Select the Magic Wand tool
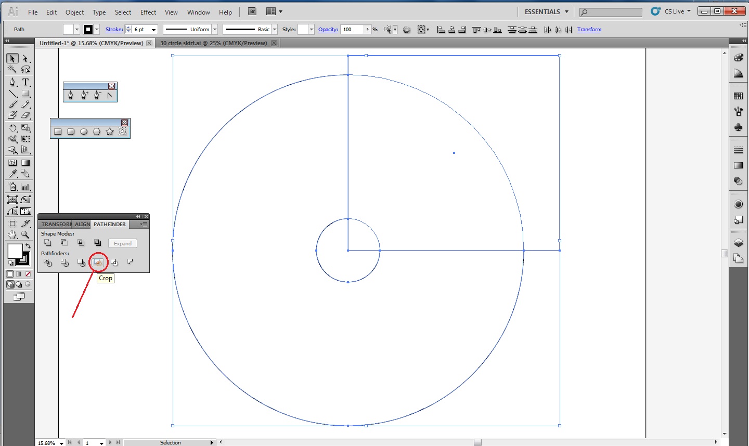Viewport: 749px width, 446px height. [12, 70]
